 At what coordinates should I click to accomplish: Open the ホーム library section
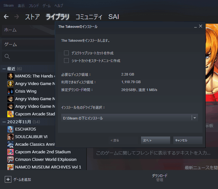point(29,30)
